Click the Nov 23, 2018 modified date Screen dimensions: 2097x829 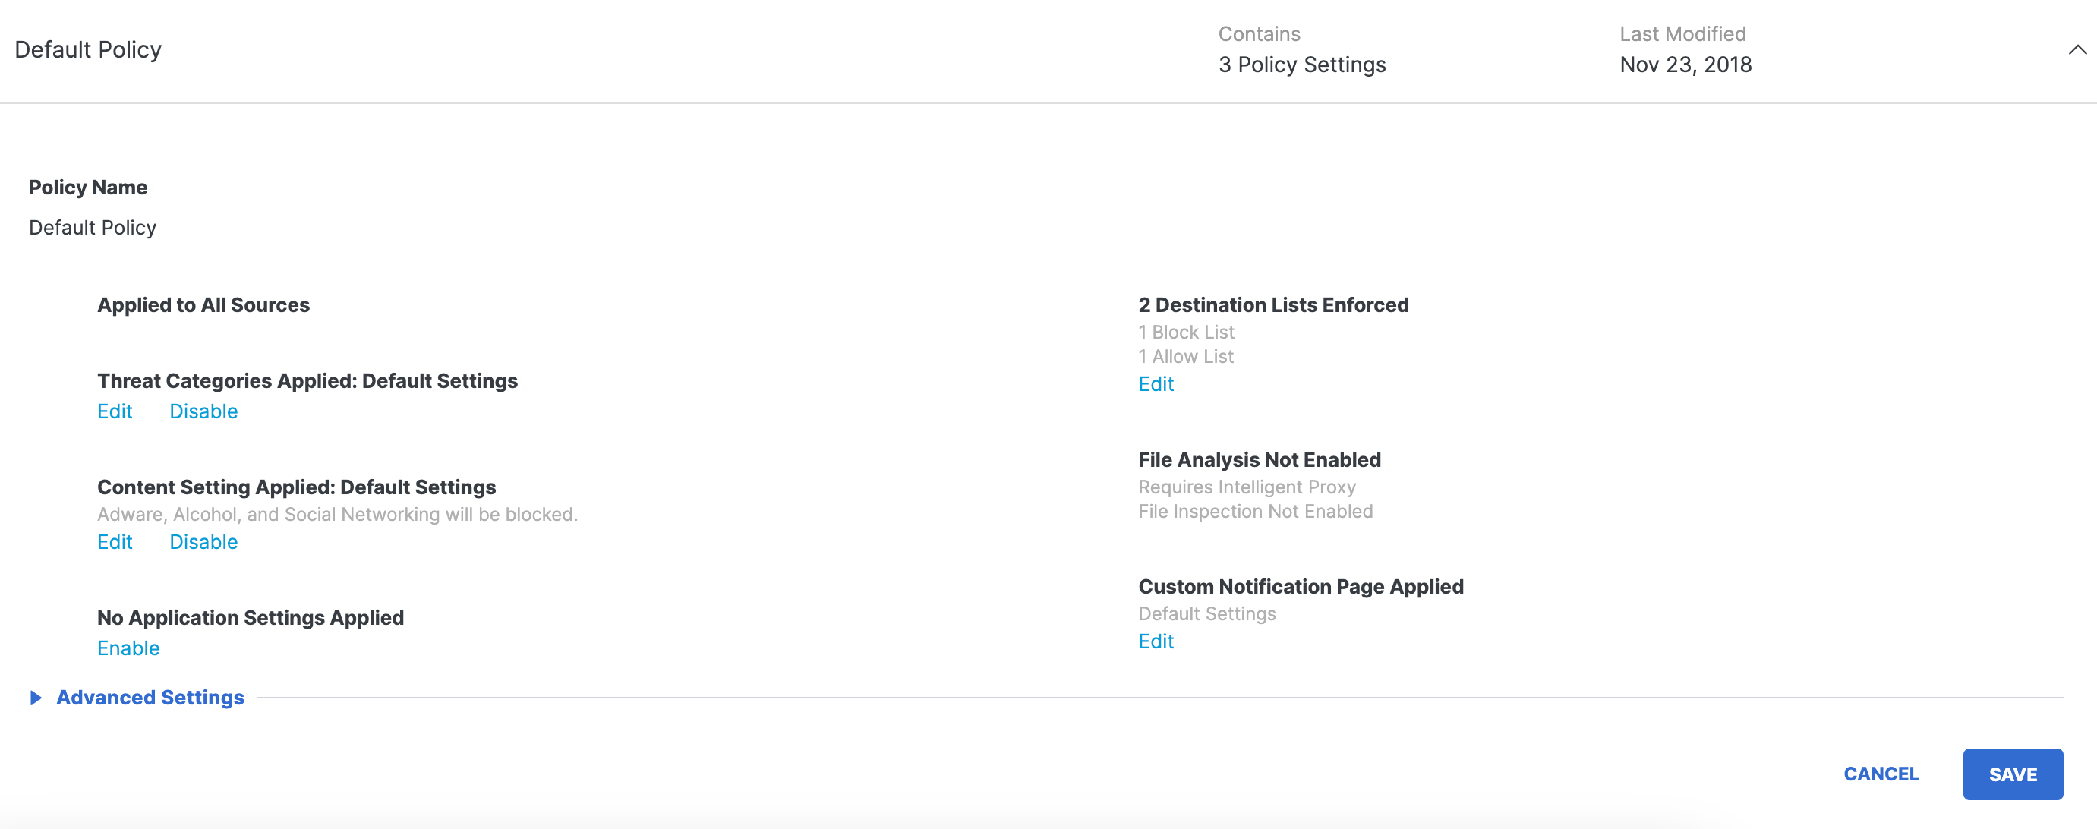(x=1685, y=65)
